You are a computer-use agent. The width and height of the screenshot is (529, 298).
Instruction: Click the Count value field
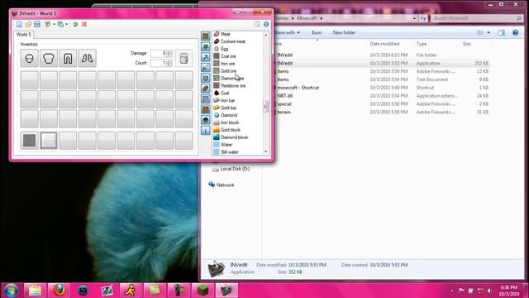[158, 63]
